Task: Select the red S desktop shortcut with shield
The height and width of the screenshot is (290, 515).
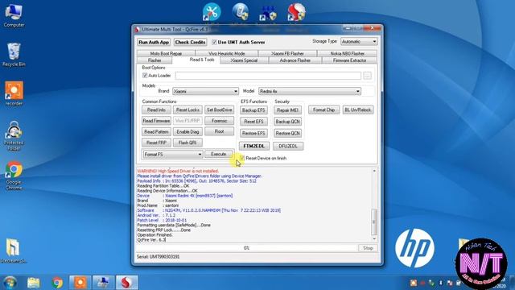Action: click(296, 12)
